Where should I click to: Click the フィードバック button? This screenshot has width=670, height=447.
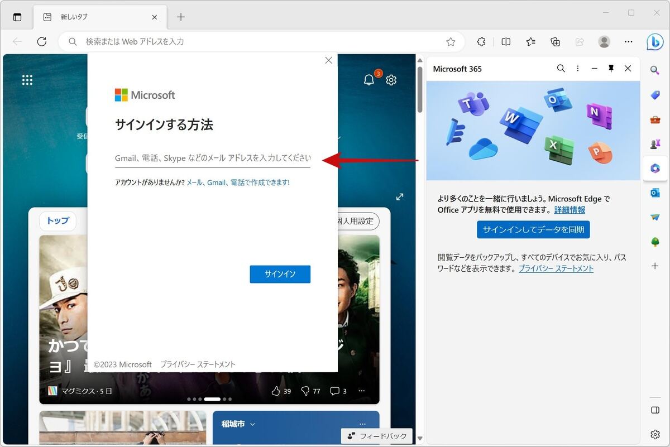(x=377, y=436)
